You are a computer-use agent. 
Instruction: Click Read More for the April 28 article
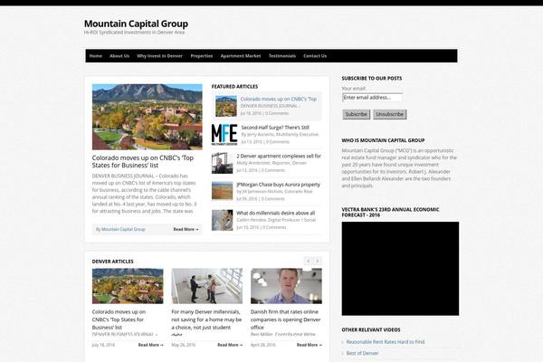310,345
